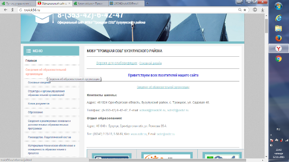Open Руководство. Педагогический состав submenu item
This screenshot has width=289, height=162.
tap(49, 137)
